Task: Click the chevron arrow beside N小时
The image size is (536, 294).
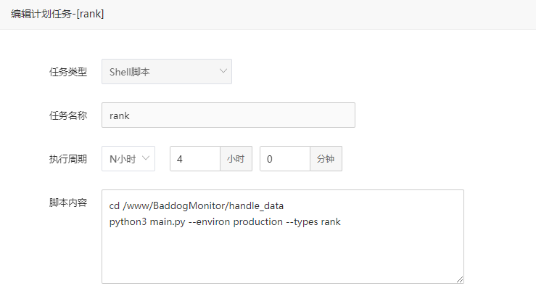Action: (146, 158)
